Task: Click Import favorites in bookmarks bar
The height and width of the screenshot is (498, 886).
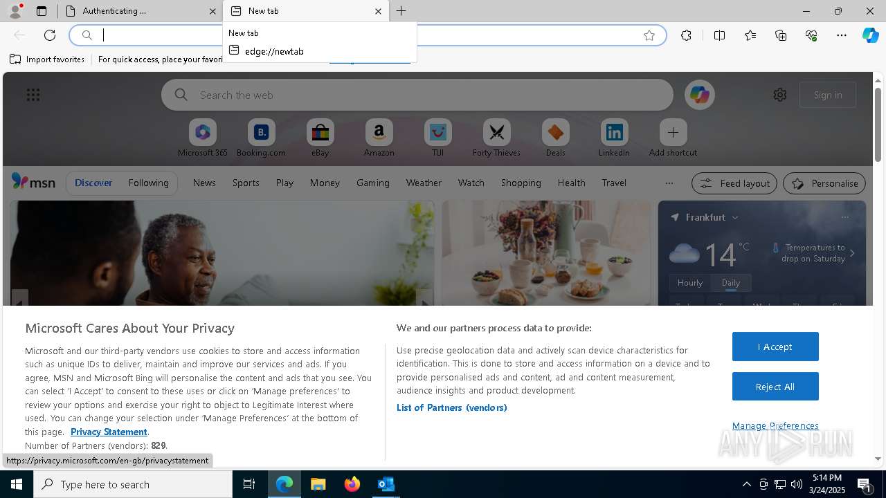Action: [47, 59]
